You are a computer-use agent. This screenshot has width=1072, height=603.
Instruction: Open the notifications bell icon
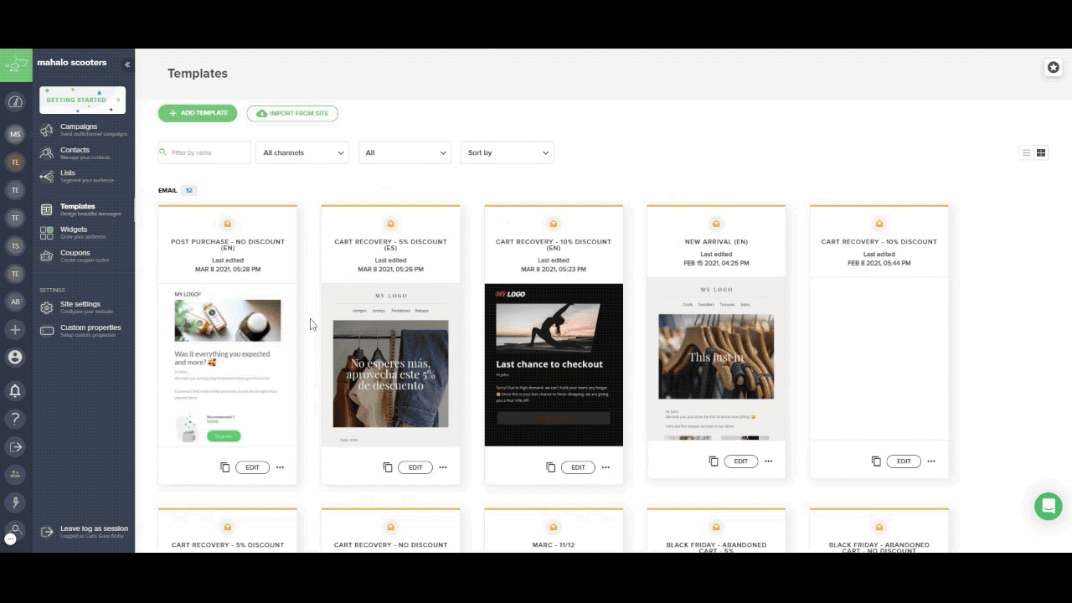click(x=15, y=390)
